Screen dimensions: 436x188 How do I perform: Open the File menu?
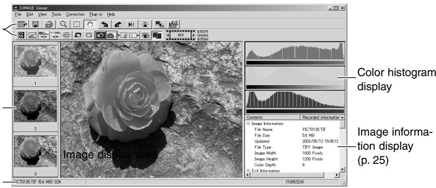coord(18,14)
